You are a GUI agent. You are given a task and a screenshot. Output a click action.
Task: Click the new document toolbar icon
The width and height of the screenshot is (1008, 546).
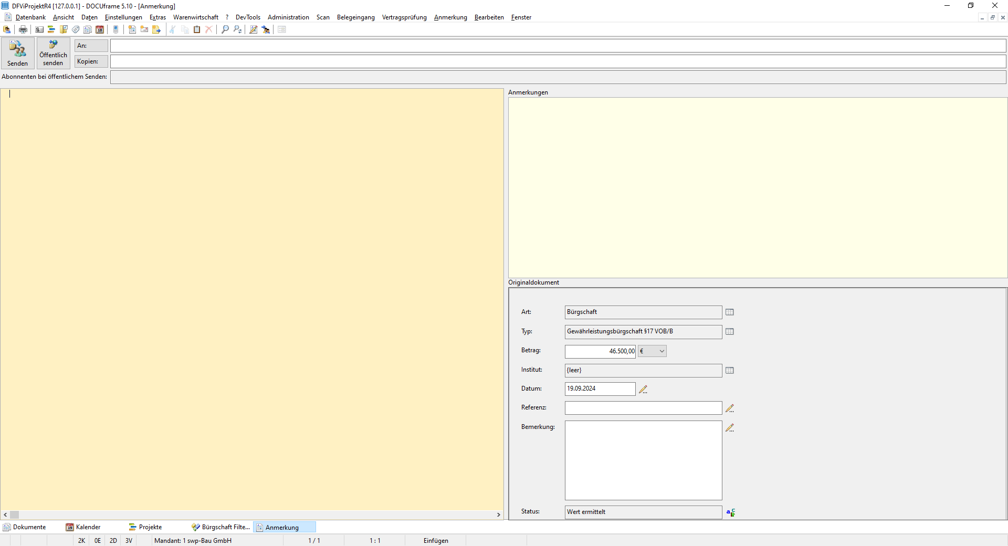click(132, 29)
